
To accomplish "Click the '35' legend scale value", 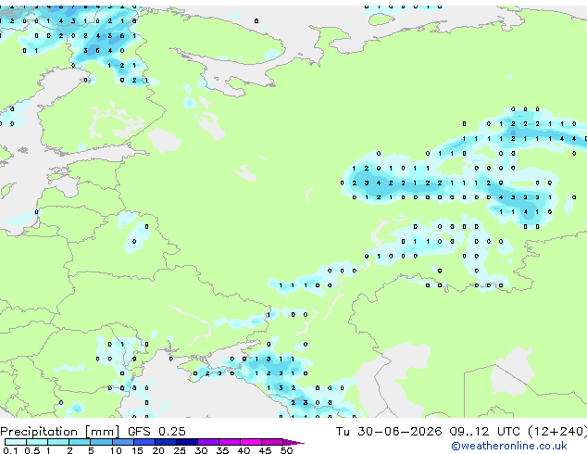I will (222, 450).
